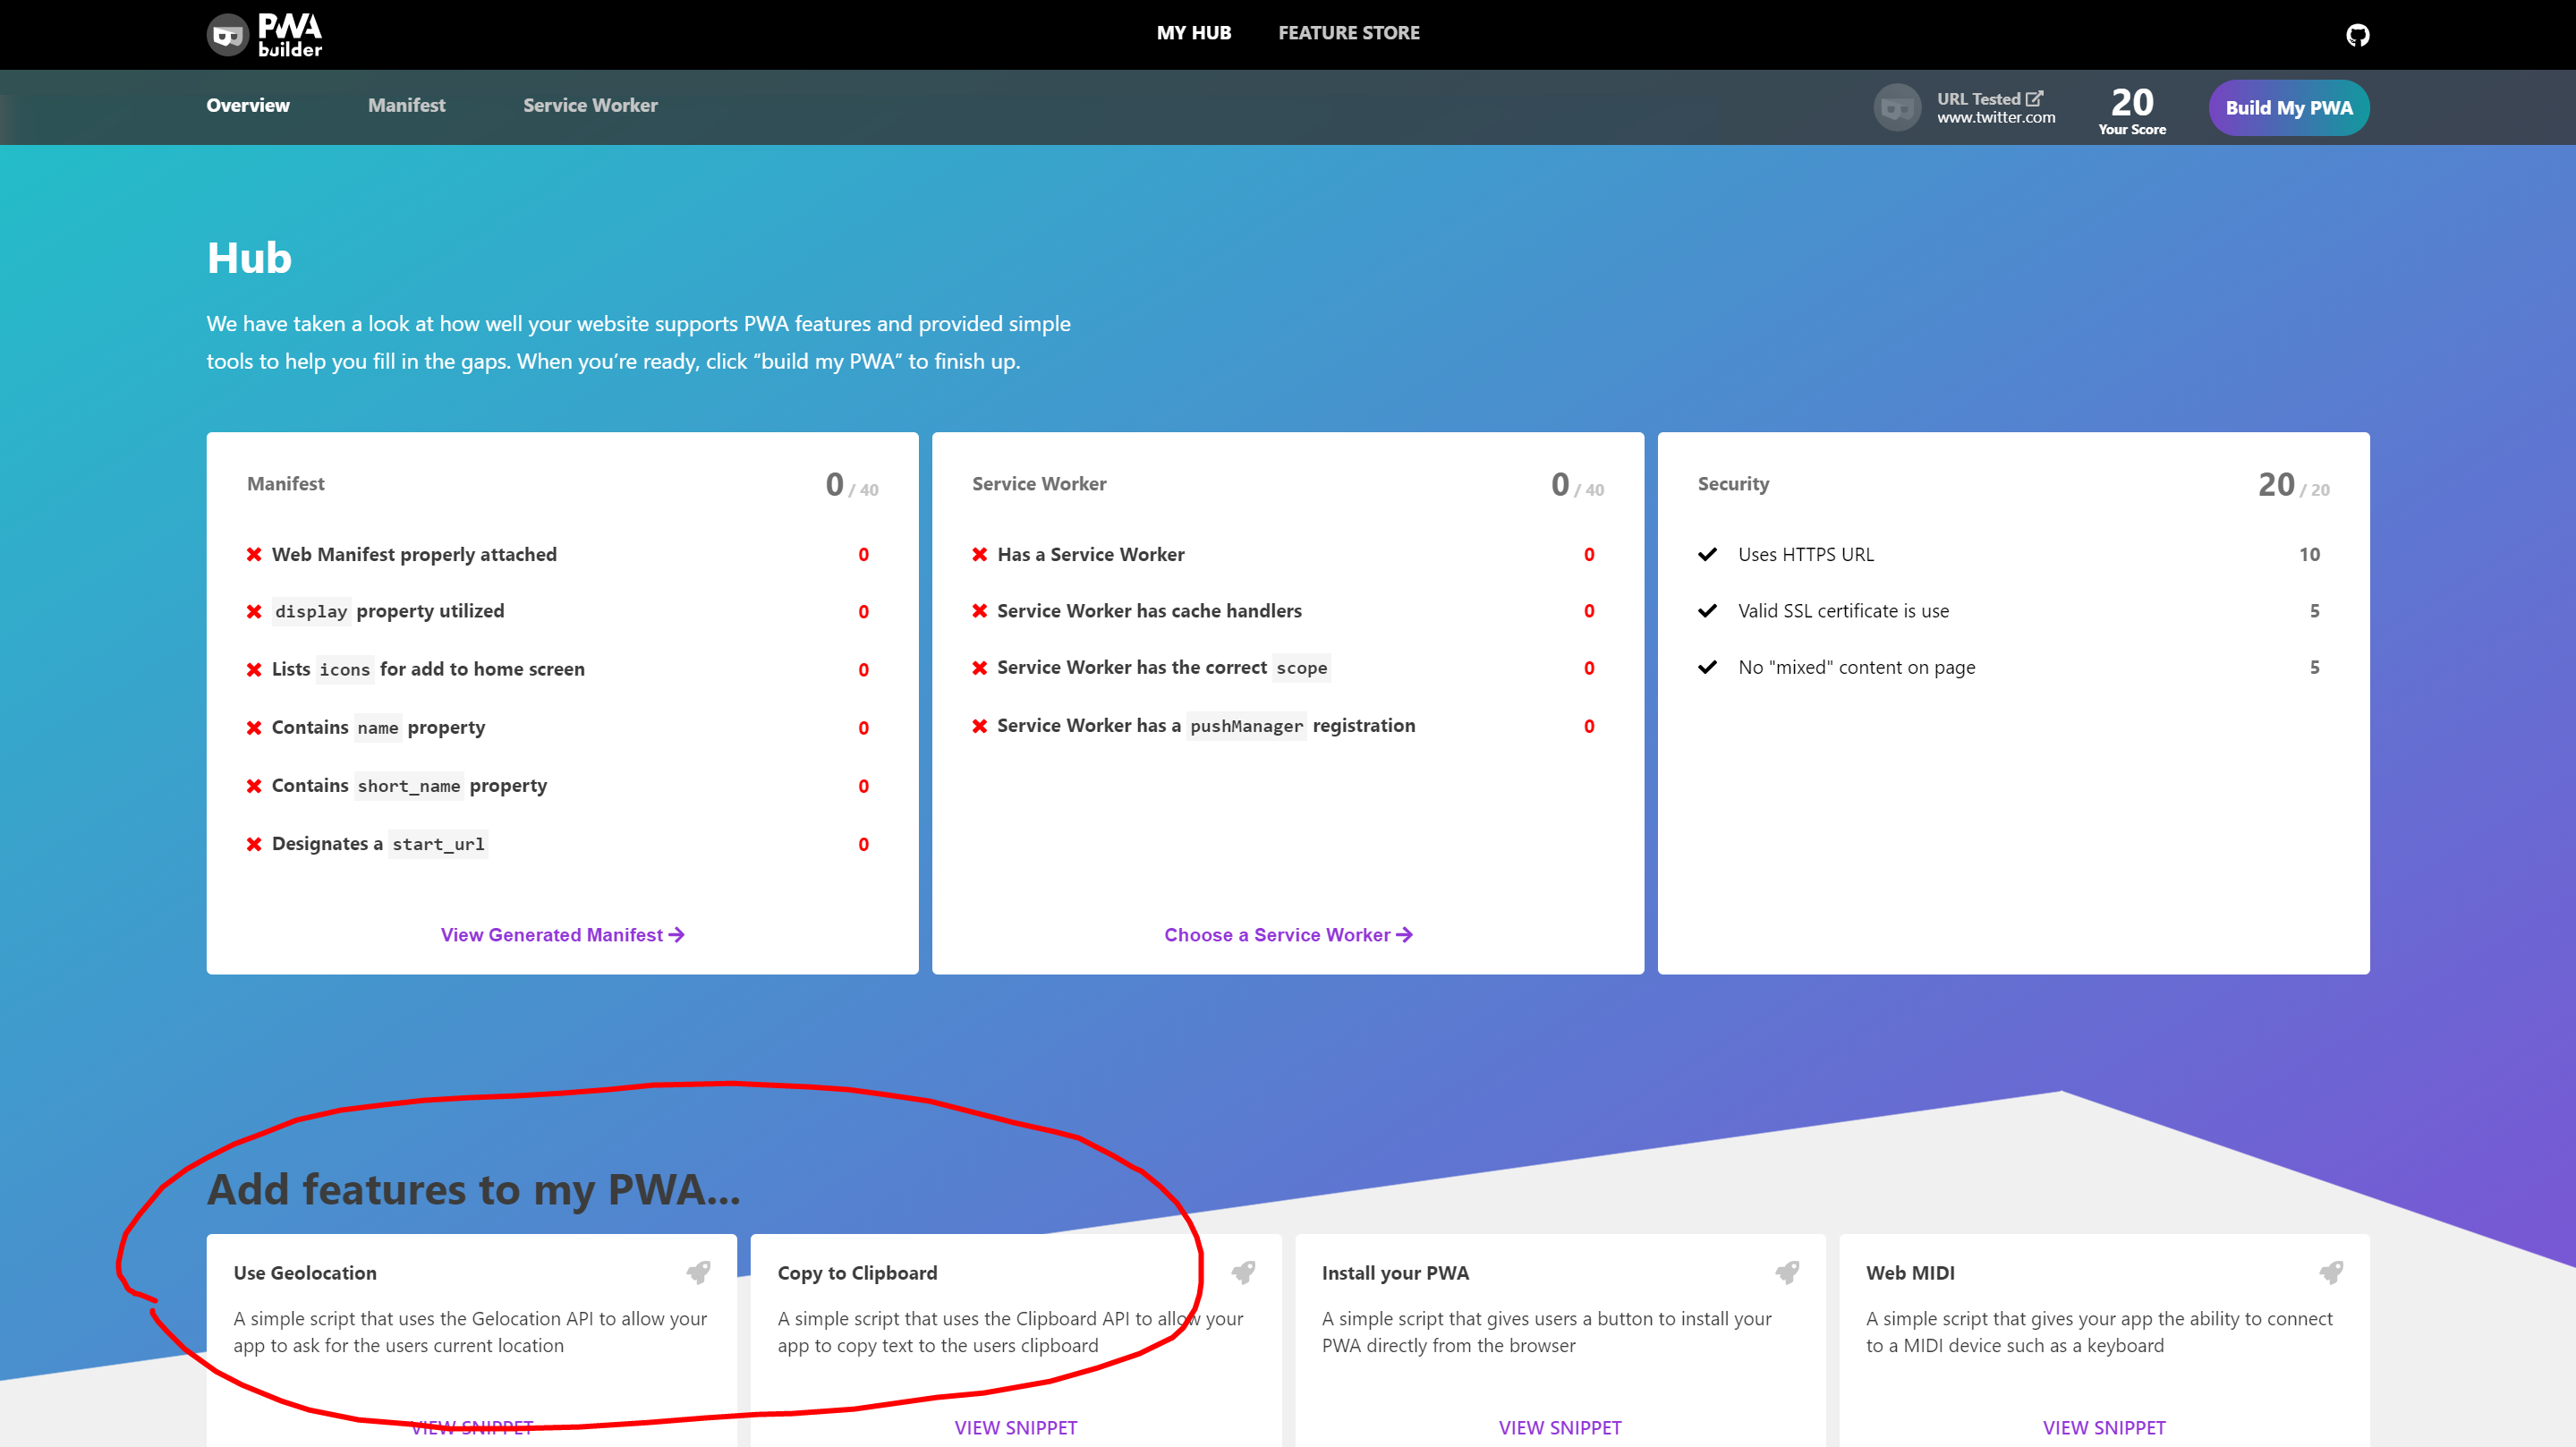Open the GitHub icon link
Viewport: 2576px width, 1447px height.
pos(2357,35)
